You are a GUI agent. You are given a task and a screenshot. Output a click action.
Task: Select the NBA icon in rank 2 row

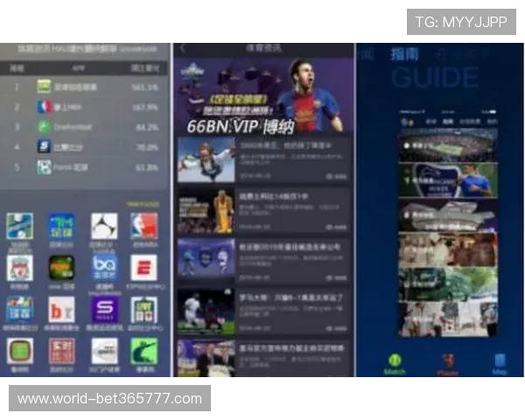(x=44, y=107)
